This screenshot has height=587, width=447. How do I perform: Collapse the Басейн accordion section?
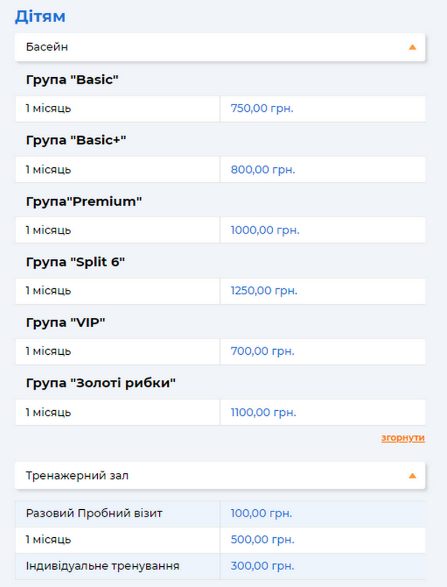pos(220,47)
